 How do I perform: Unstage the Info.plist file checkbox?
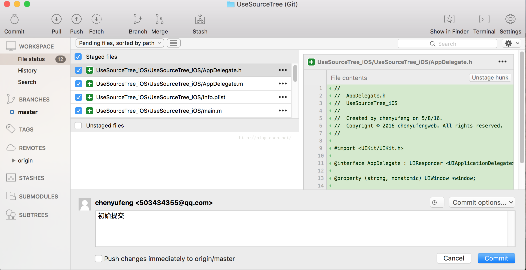tap(79, 97)
